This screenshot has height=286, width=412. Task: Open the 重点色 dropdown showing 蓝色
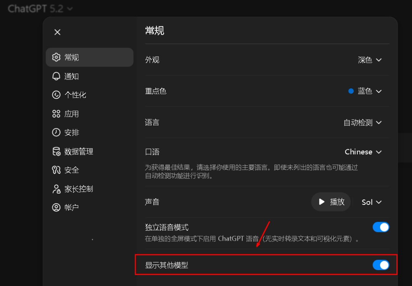365,91
